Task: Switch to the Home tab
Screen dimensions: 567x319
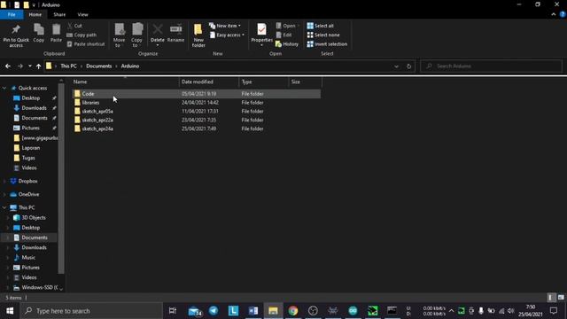Action: pos(35,14)
